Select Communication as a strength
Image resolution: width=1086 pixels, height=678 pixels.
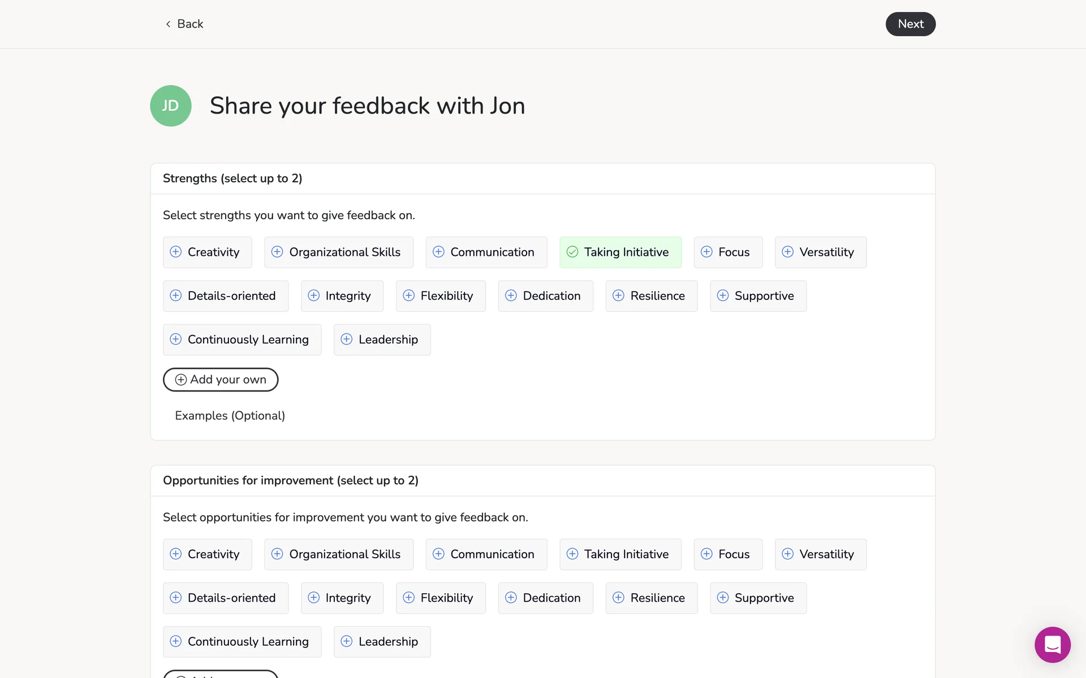(x=486, y=252)
